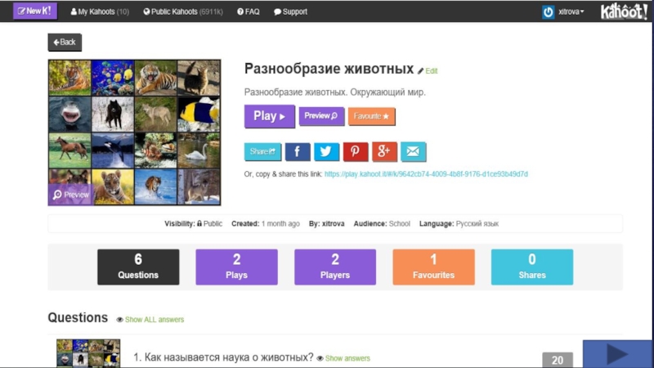Viewport: 654px width, 368px height.
Task: Add kahoot to Favourites
Action: [x=372, y=116]
